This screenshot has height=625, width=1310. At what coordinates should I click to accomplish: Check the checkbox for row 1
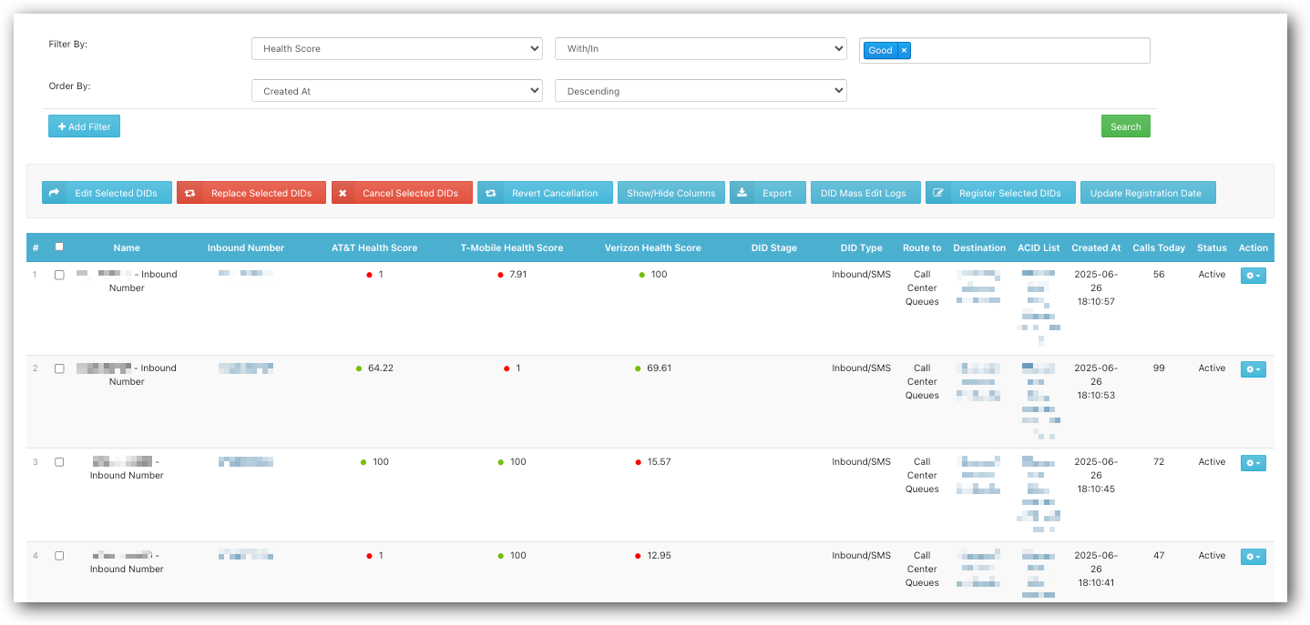click(59, 275)
